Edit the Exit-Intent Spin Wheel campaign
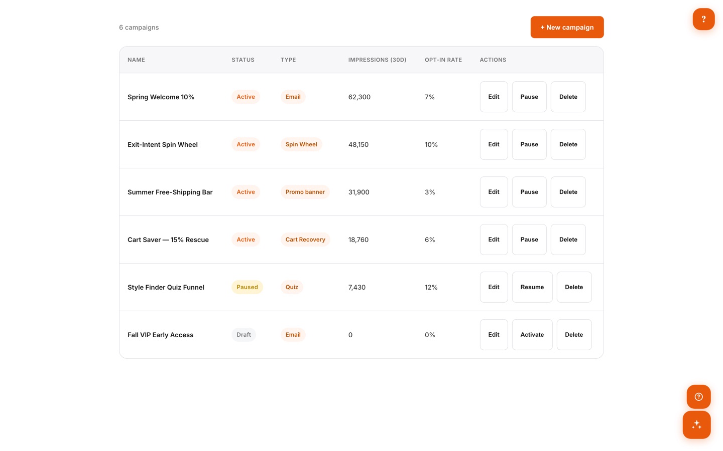Viewport: 723px width, 451px height. click(494, 144)
